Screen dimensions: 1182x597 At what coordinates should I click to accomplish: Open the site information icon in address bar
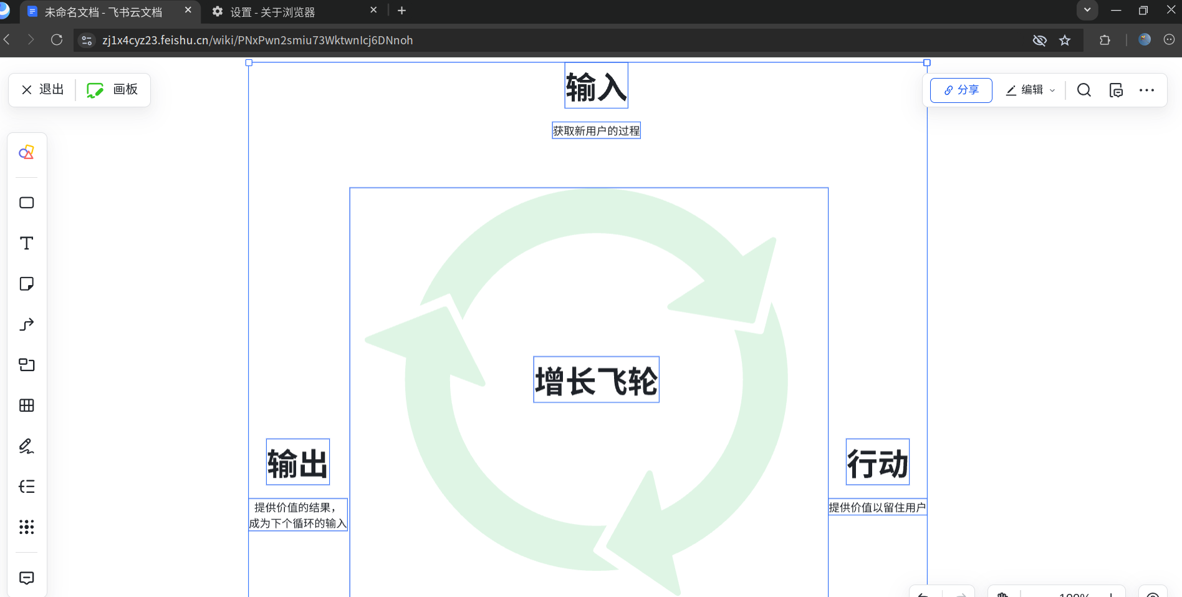[87, 41]
